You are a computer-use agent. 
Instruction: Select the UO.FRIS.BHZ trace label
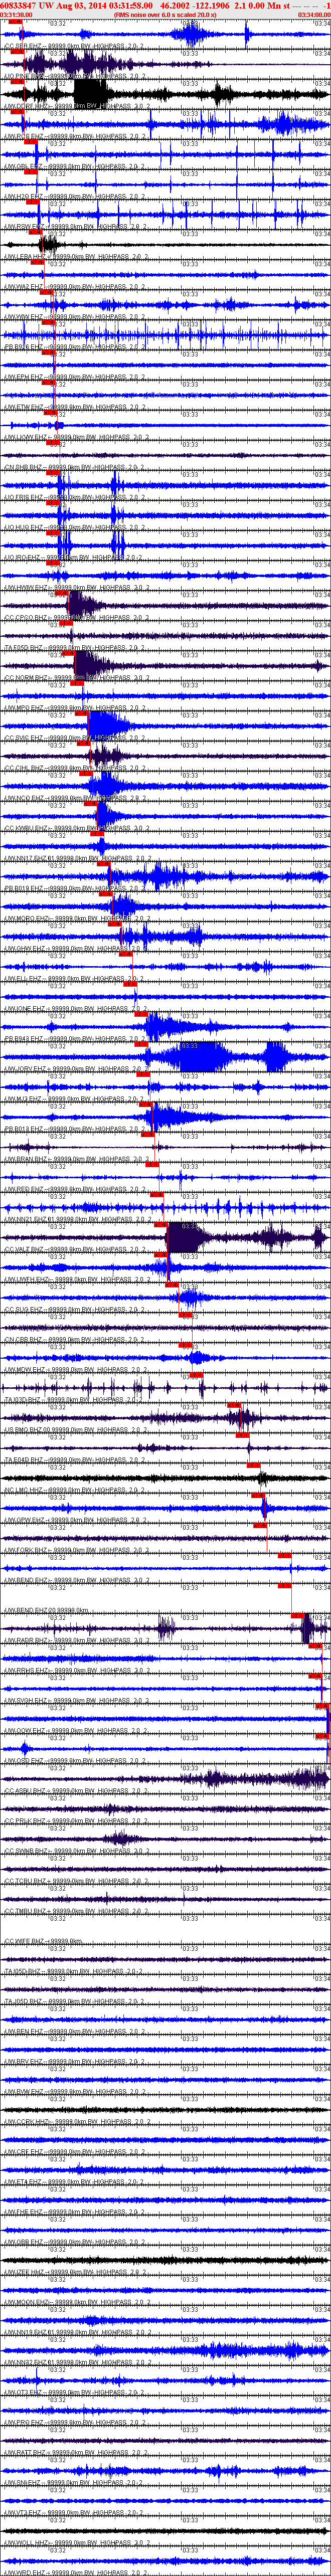click(x=75, y=497)
